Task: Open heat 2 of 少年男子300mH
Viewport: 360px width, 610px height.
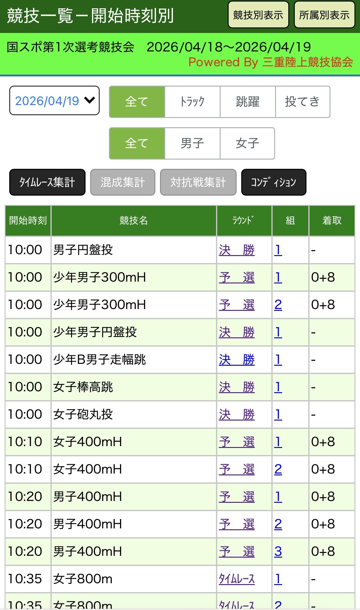Action: click(278, 305)
